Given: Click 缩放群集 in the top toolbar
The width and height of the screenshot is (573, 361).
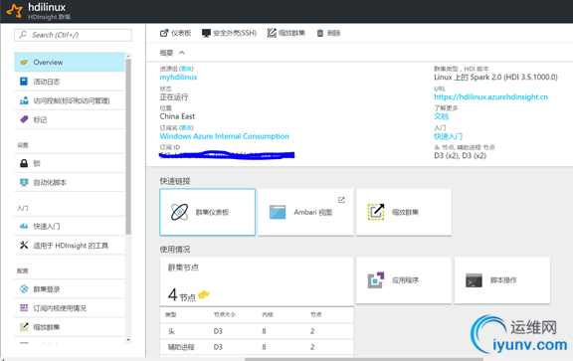Looking at the screenshot, I should coord(286,33).
